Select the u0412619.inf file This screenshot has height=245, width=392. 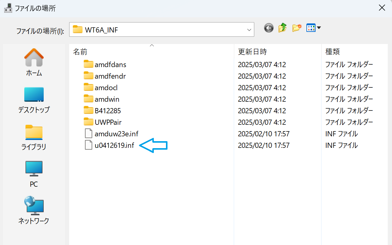click(x=114, y=145)
